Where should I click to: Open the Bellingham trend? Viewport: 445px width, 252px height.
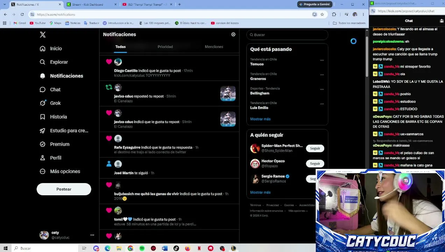260,93
